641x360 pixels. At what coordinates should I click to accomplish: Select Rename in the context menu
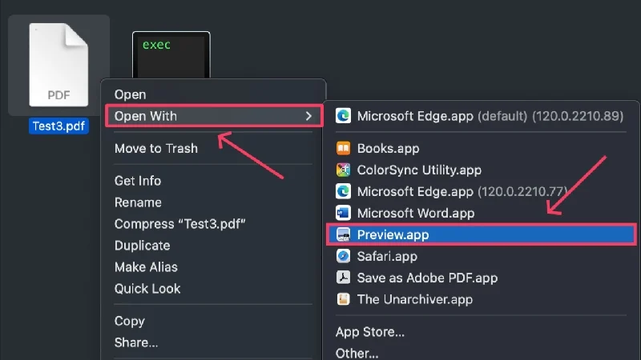[x=138, y=202]
